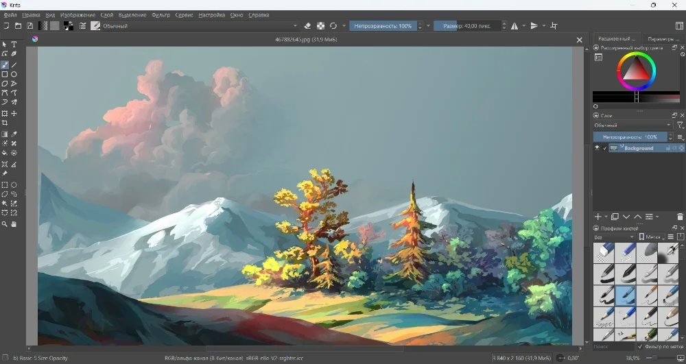Open the 'Метка' tag dropdown
The height and width of the screenshot is (364, 686).
coord(652,237)
